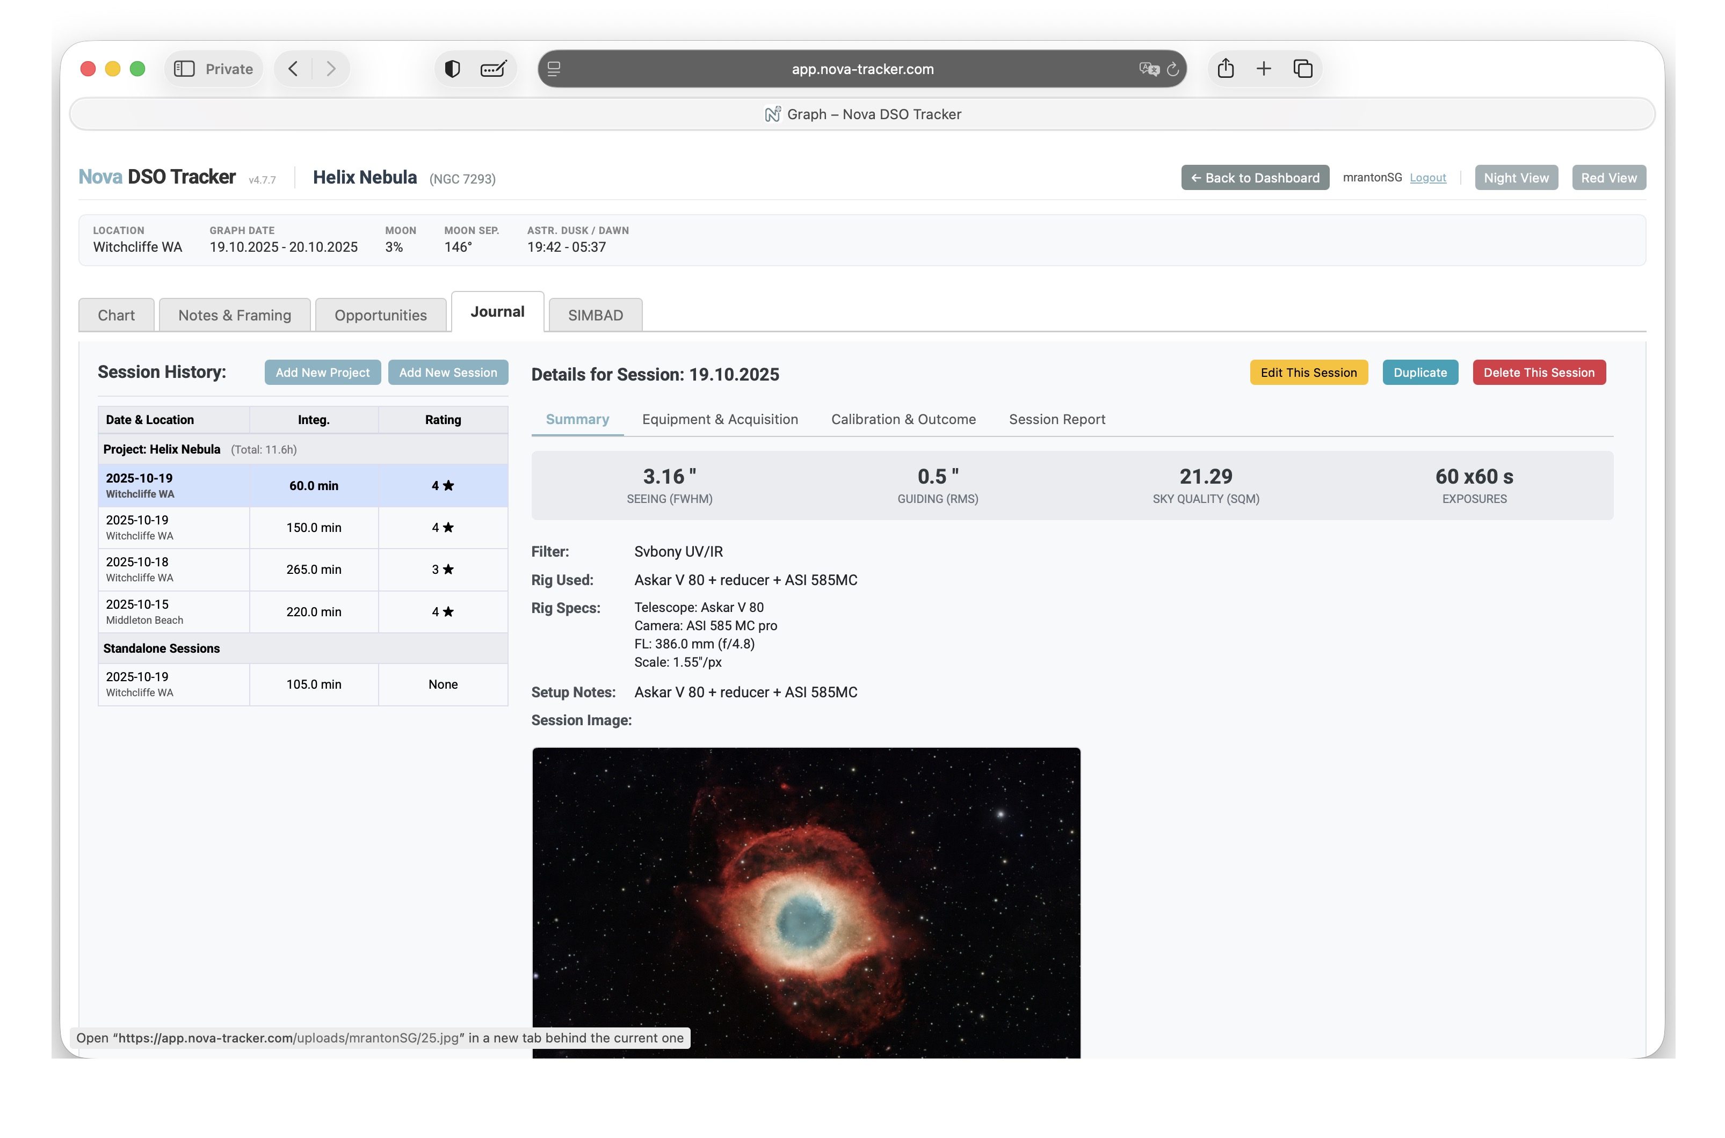Toggle the Safari sidebar icon
Image resolution: width=1725 pixels, height=1138 pixels.
(x=184, y=69)
